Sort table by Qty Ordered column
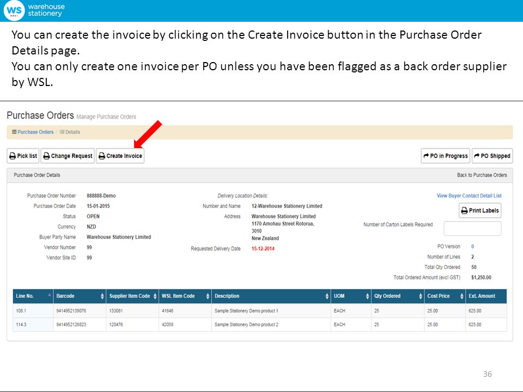 pyautogui.click(x=398, y=296)
